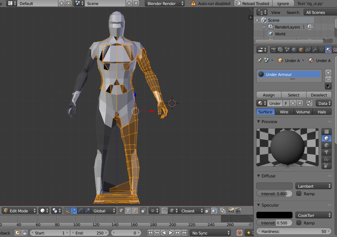Open the Modifiers wrench tab

pyautogui.click(x=315, y=50)
